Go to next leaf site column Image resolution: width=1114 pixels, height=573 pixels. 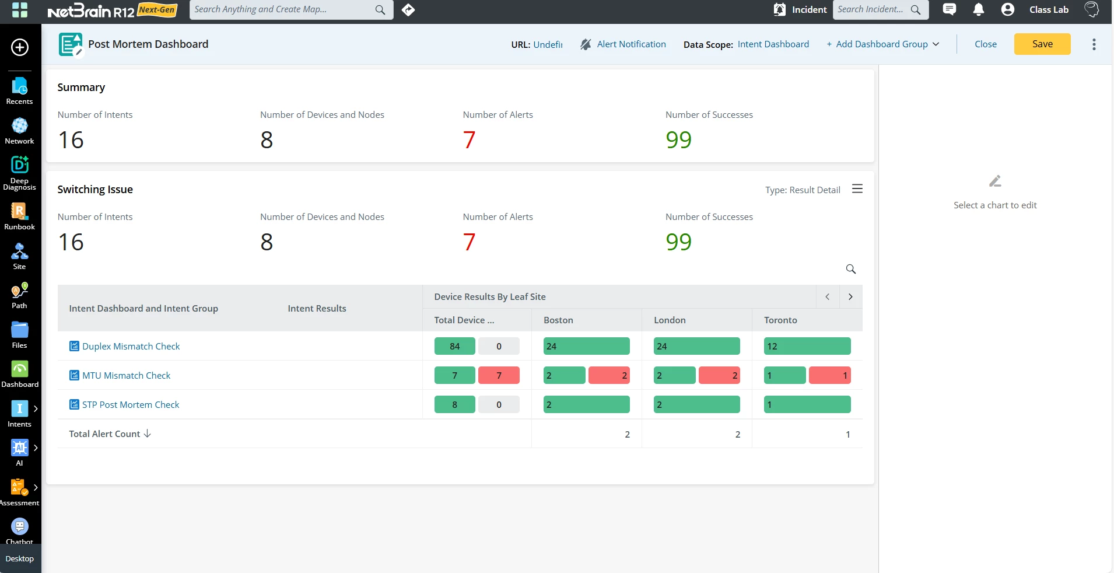[x=851, y=297]
